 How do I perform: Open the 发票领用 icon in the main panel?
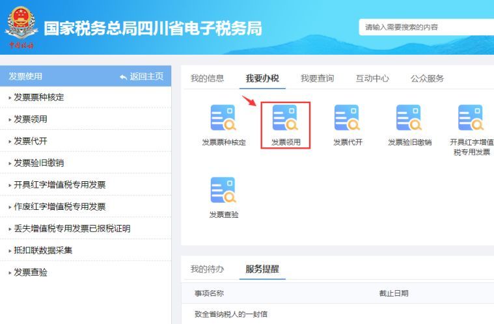click(x=286, y=118)
